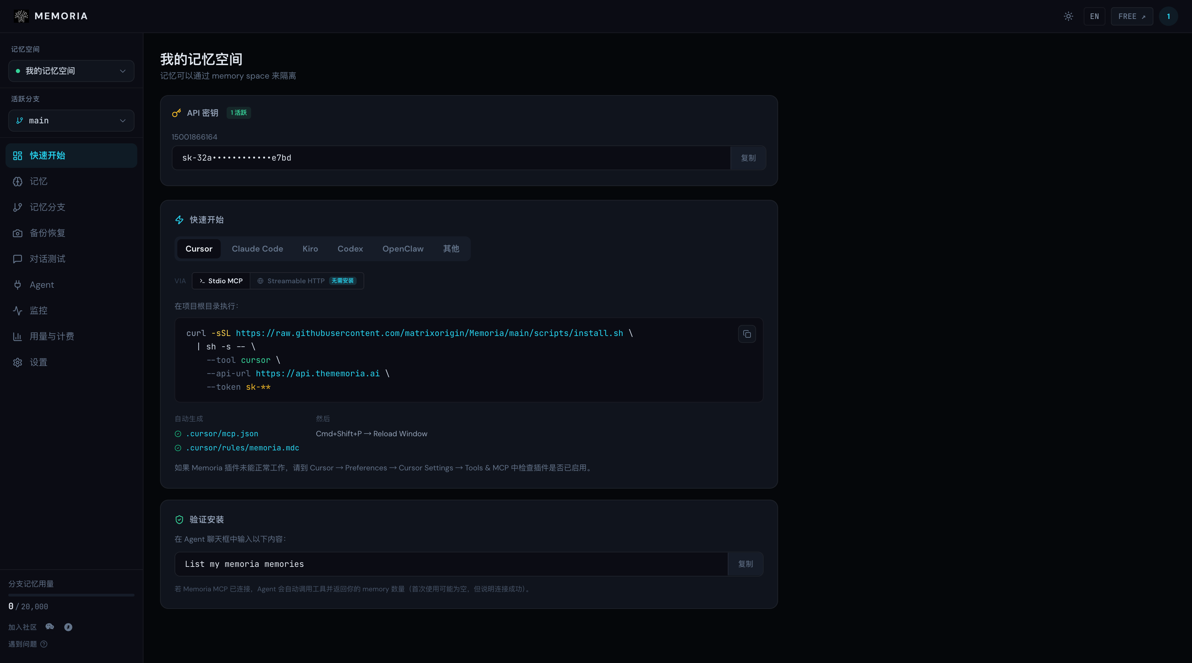This screenshot has width=1192, height=663.
Task: Open the FREE plan upgrade button
Action: point(1131,16)
